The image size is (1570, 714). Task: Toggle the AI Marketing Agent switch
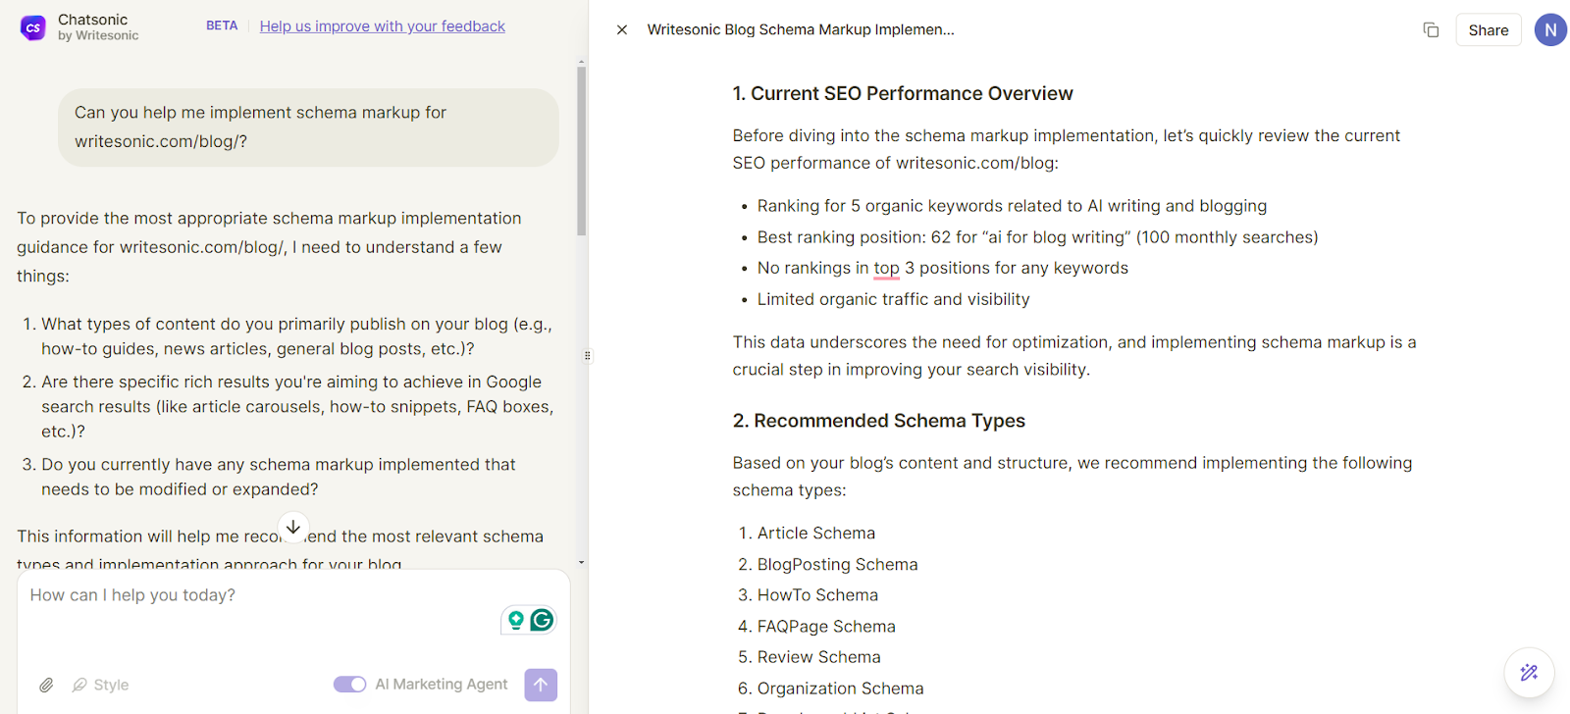pos(349,685)
